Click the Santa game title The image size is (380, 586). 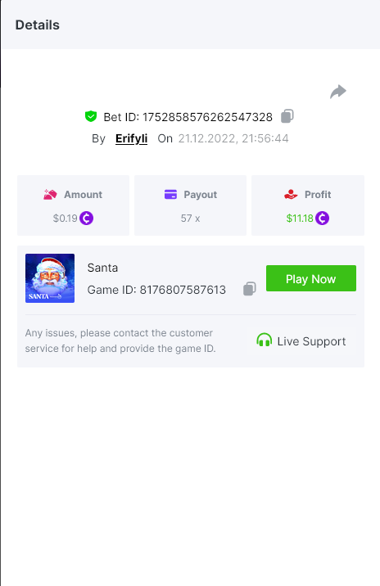coord(102,268)
